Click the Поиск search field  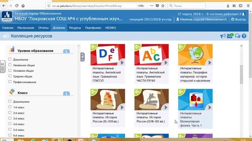tap(187, 6)
